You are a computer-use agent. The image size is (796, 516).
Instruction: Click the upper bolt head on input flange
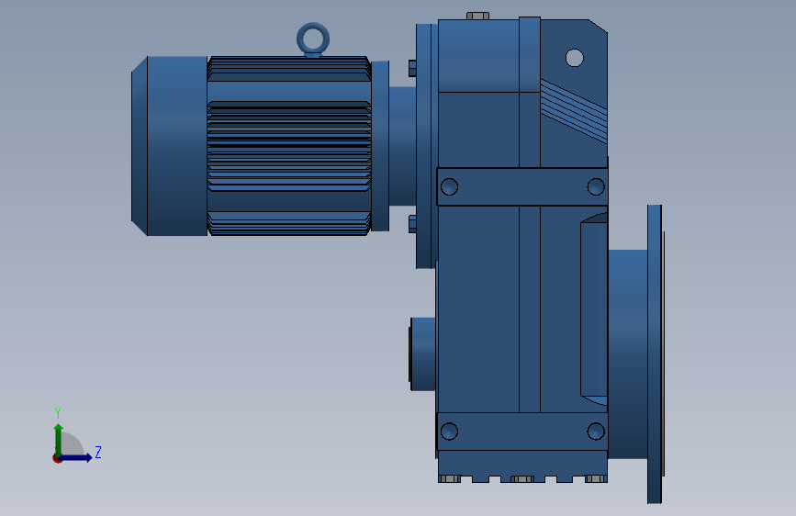tap(413, 69)
